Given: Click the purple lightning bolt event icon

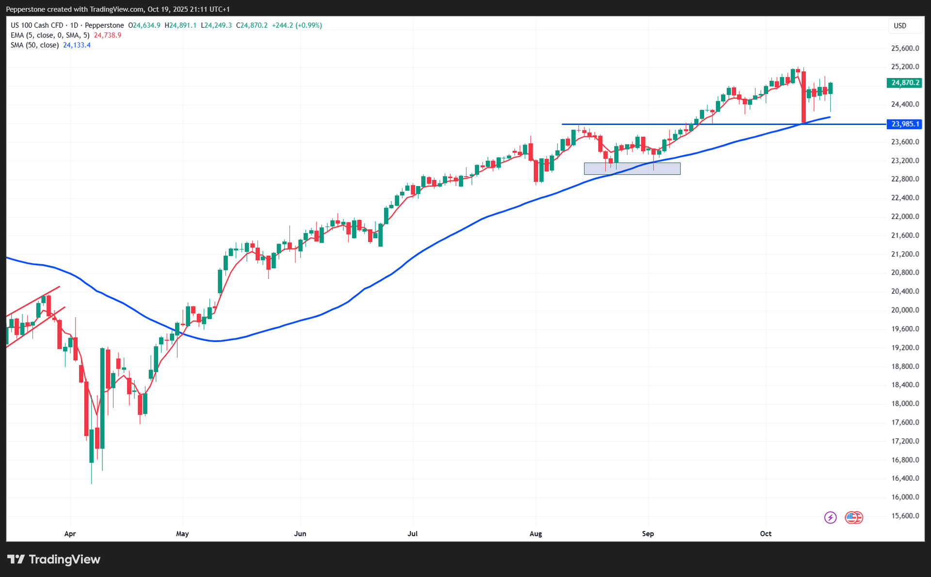Looking at the screenshot, I should (x=830, y=517).
